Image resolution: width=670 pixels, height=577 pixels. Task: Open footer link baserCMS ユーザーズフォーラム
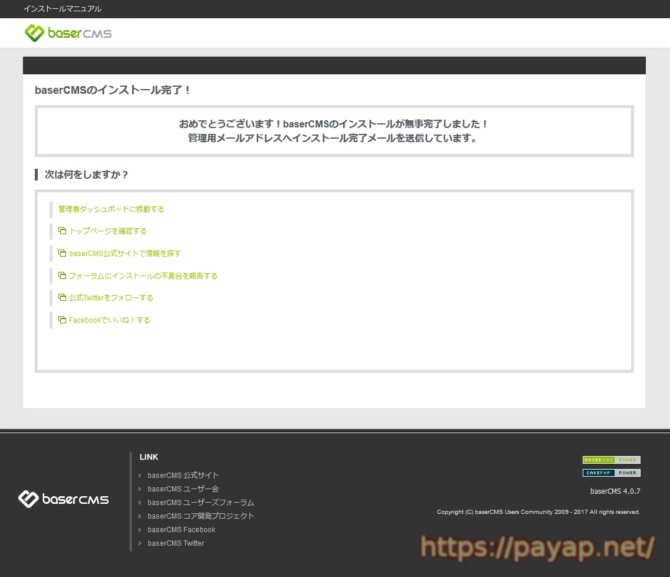(201, 503)
